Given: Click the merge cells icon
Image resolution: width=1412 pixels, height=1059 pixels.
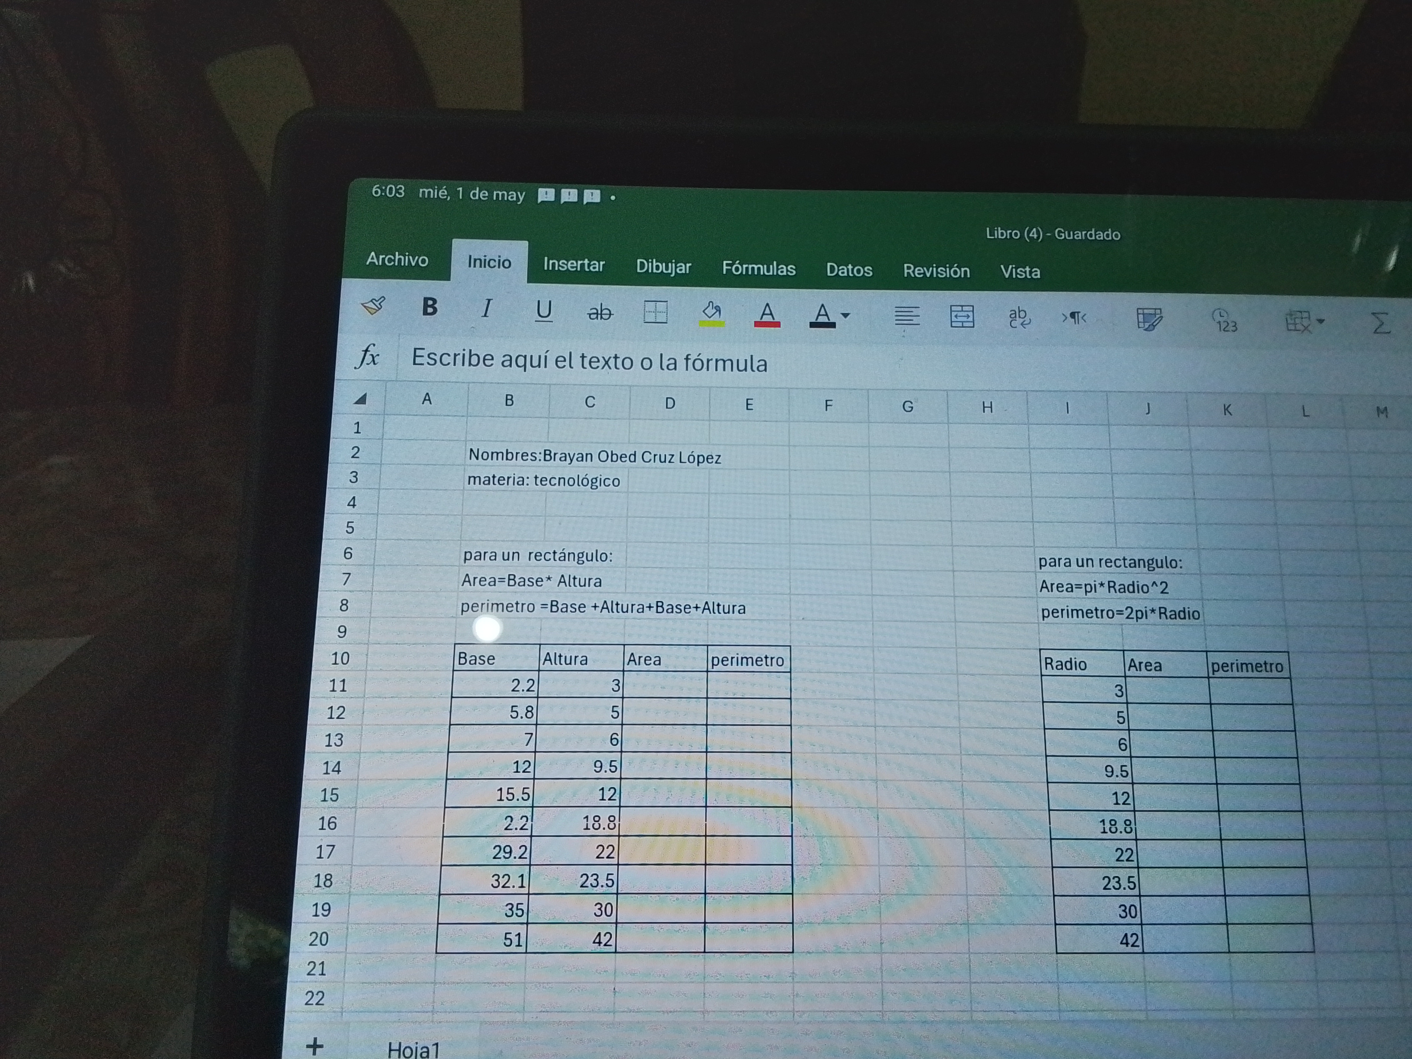Looking at the screenshot, I should [x=962, y=317].
